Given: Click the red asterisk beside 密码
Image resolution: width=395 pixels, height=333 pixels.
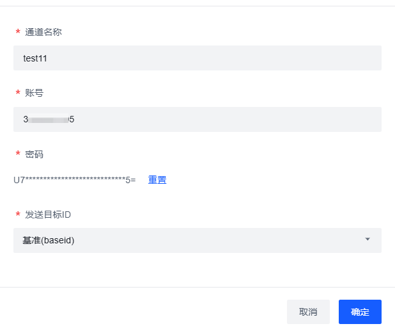Looking at the screenshot, I should click(18, 154).
